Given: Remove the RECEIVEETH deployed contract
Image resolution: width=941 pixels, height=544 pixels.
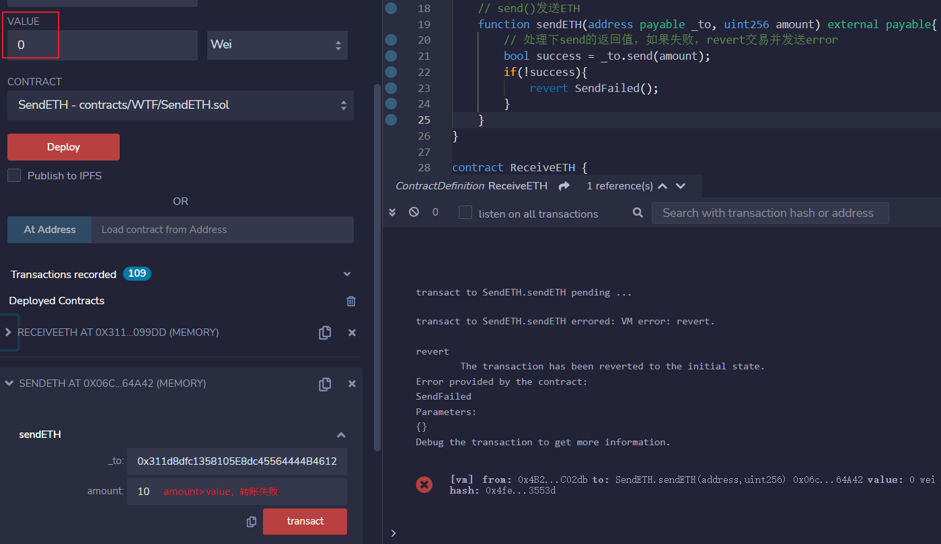Looking at the screenshot, I should click(351, 332).
